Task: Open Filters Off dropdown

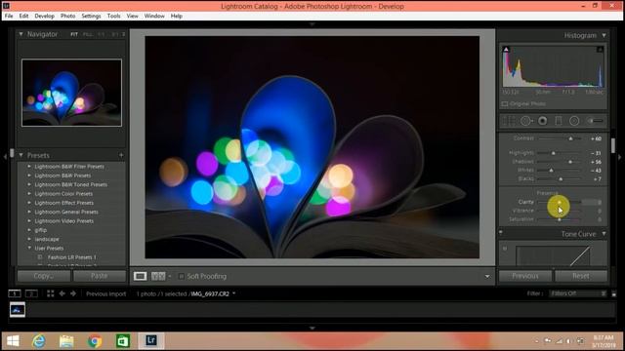Action: [578, 293]
